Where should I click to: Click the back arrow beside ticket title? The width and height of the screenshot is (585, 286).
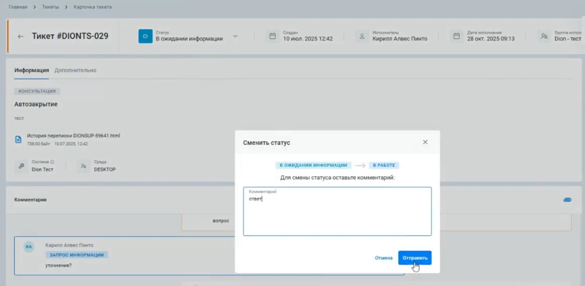pos(21,37)
